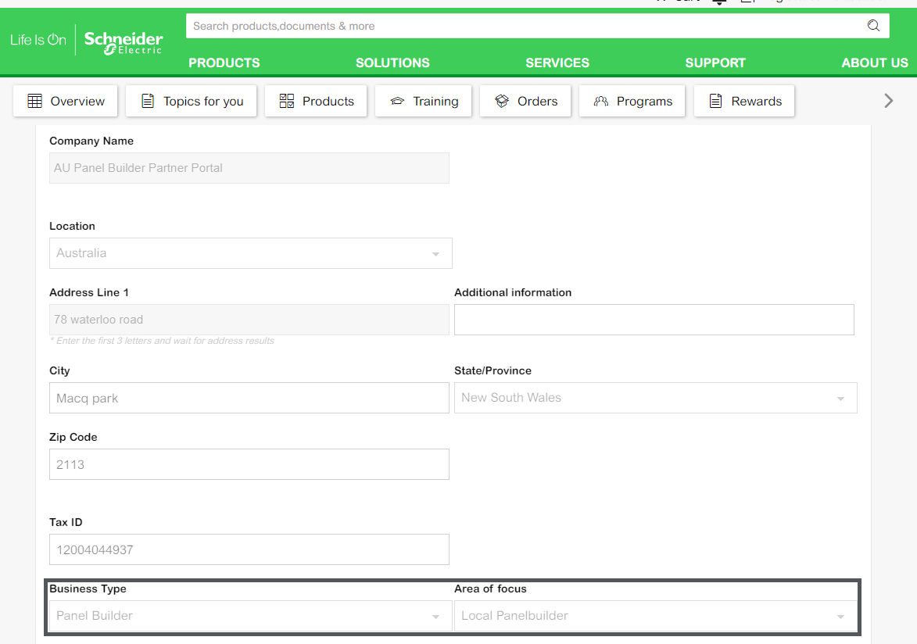The height and width of the screenshot is (644, 917).
Task: Click the Zip Code field
Action: tap(249, 464)
